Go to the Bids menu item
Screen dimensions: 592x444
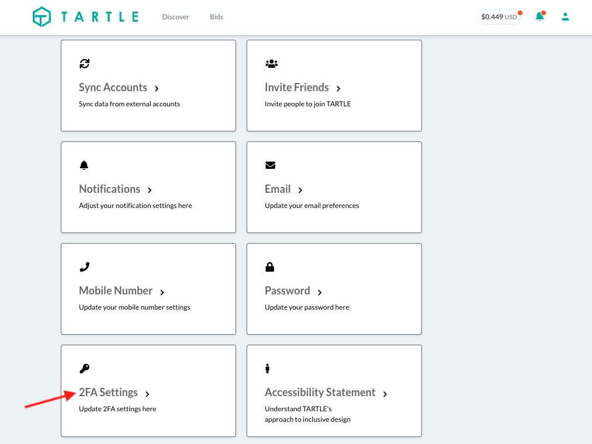[216, 17]
